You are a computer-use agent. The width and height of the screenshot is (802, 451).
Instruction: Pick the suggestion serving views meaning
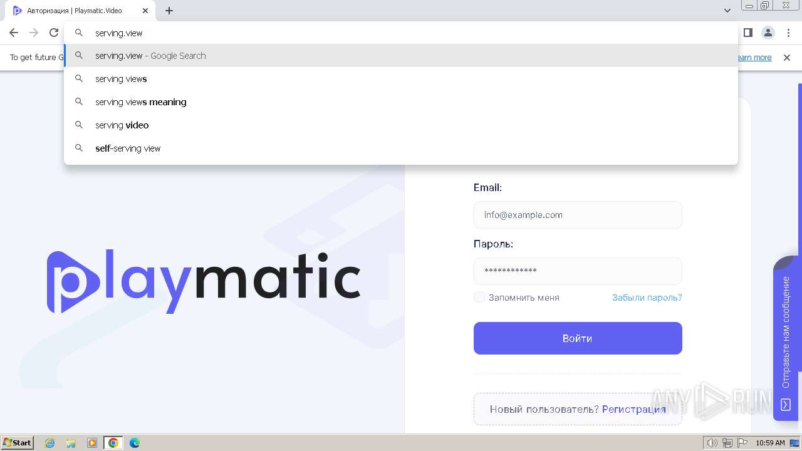401,102
